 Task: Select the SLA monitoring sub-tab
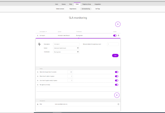pos(86,9)
